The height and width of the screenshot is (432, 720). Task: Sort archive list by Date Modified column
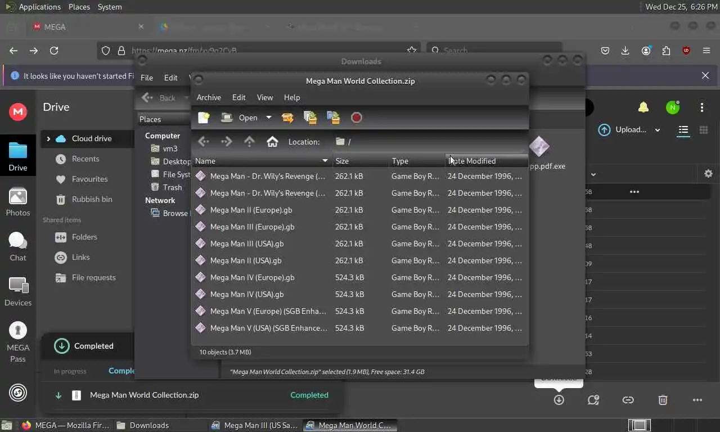[487, 161]
